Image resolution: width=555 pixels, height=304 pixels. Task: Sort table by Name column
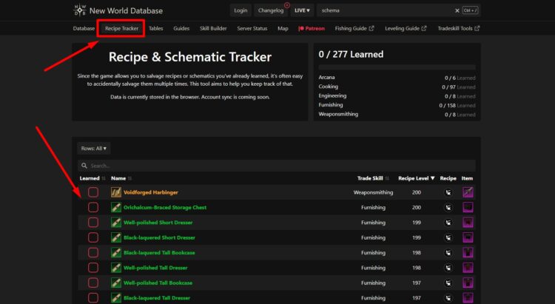(x=121, y=178)
